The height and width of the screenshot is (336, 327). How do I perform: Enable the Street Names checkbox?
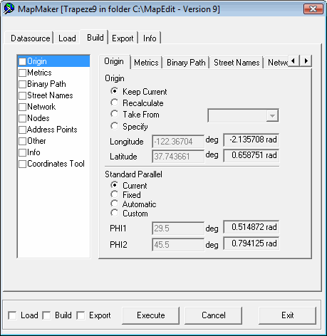coord(22,95)
